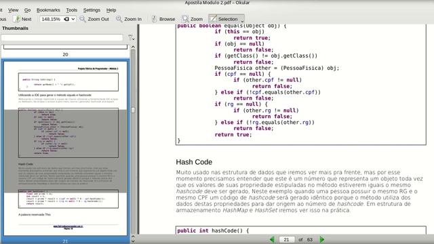Click 'PessoaFisica other = (PessoaFisica) obj;' line
The width and height of the screenshot is (434, 244).
(x=277, y=68)
